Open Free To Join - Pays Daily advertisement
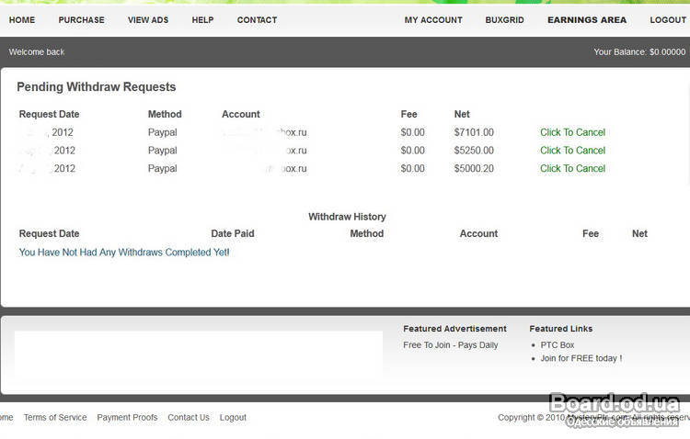Screen dimensions: 690x439 pos(451,345)
